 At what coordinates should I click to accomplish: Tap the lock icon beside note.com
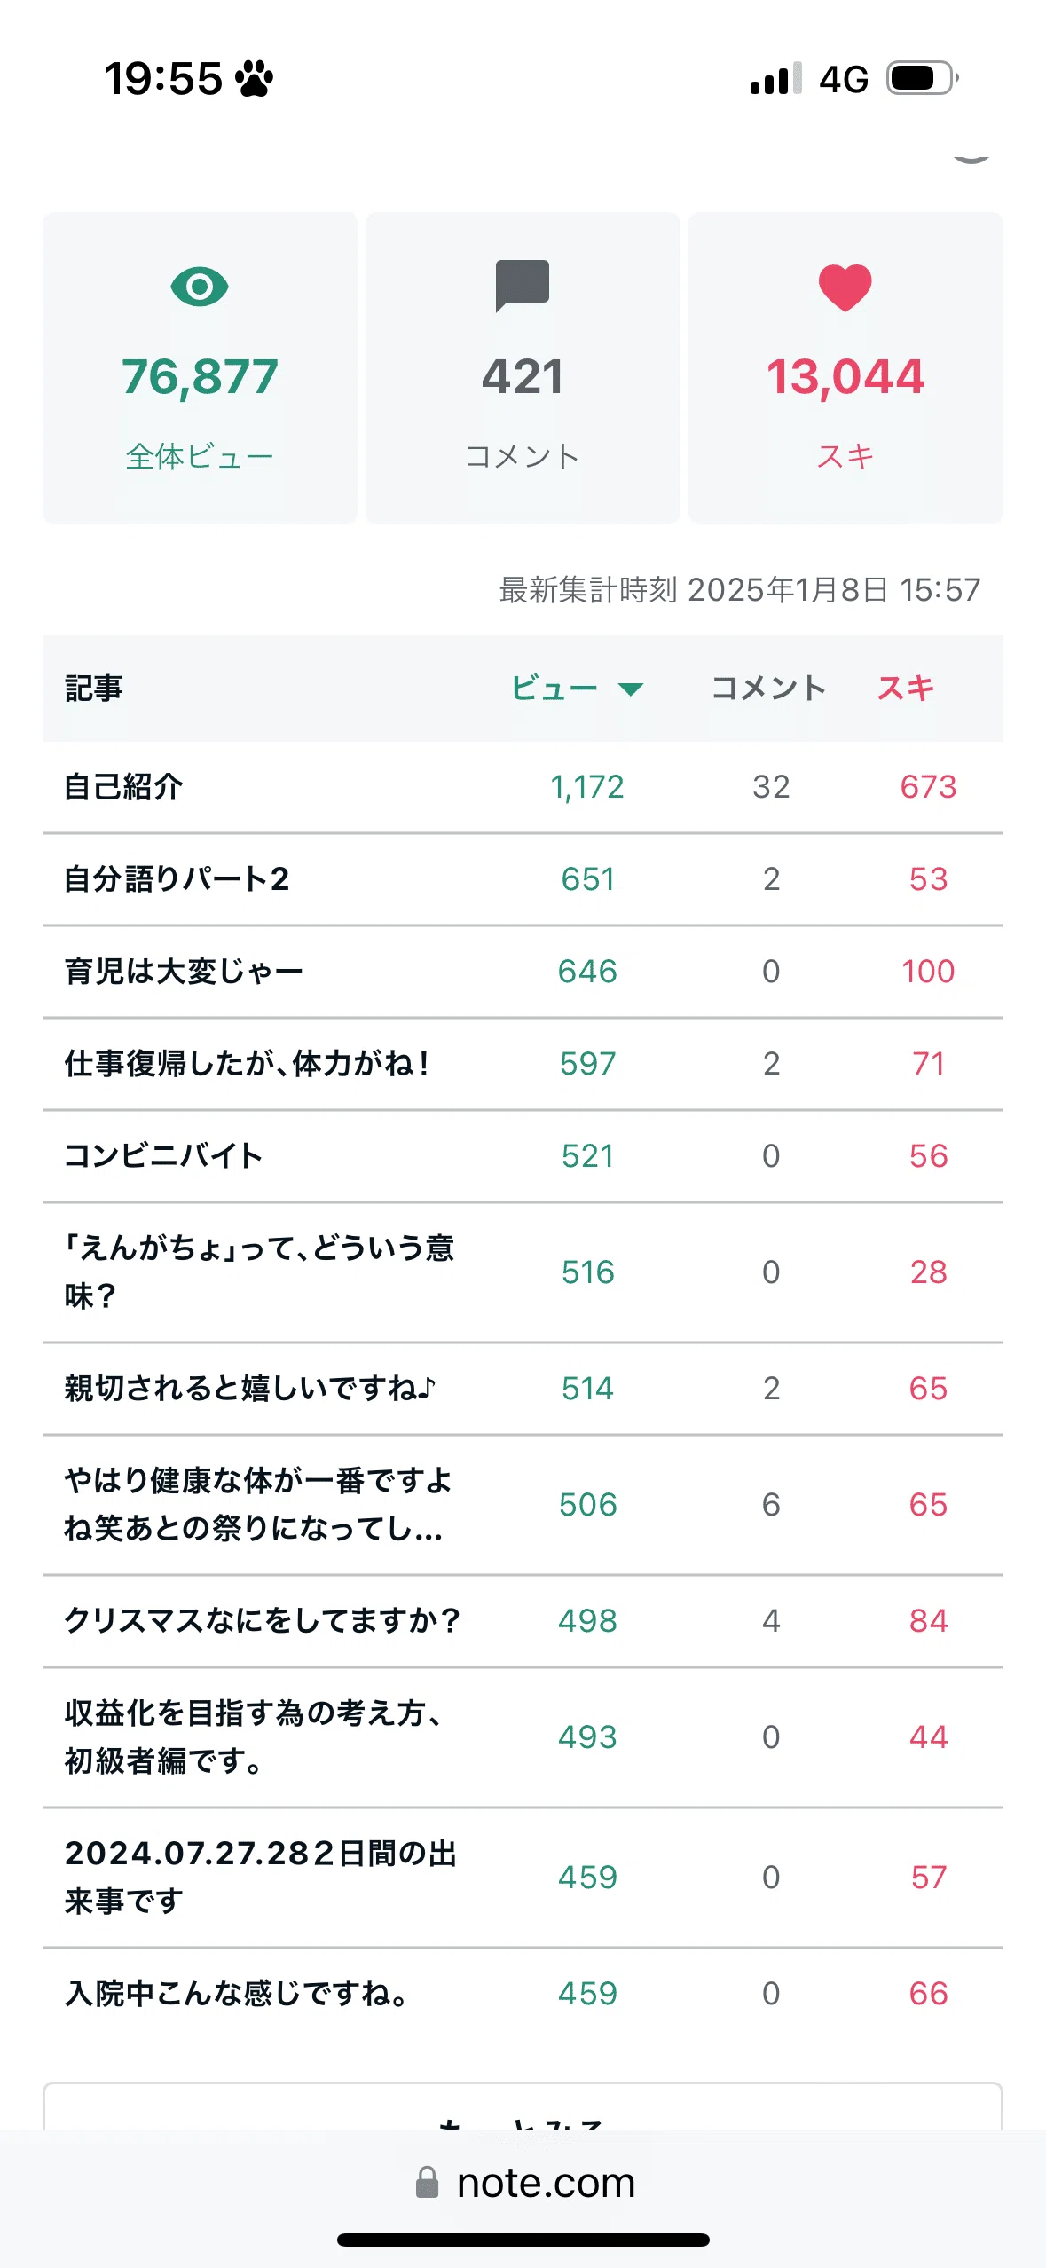pyautogui.click(x=428, y=2182)
